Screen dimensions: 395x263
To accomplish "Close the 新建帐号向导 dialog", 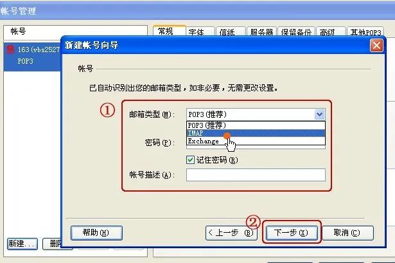I will (x=376, y=46).
